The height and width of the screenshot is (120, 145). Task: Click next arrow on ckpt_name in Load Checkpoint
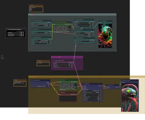pyautogui.click(x=49, y=86)
